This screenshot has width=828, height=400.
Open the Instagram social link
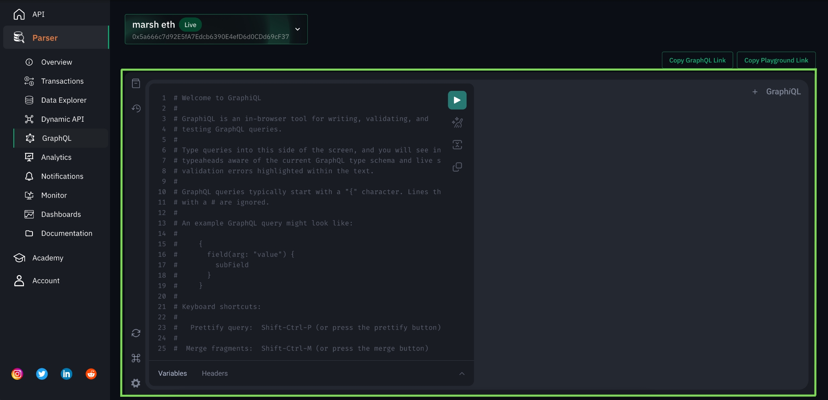tap(17, 374)
